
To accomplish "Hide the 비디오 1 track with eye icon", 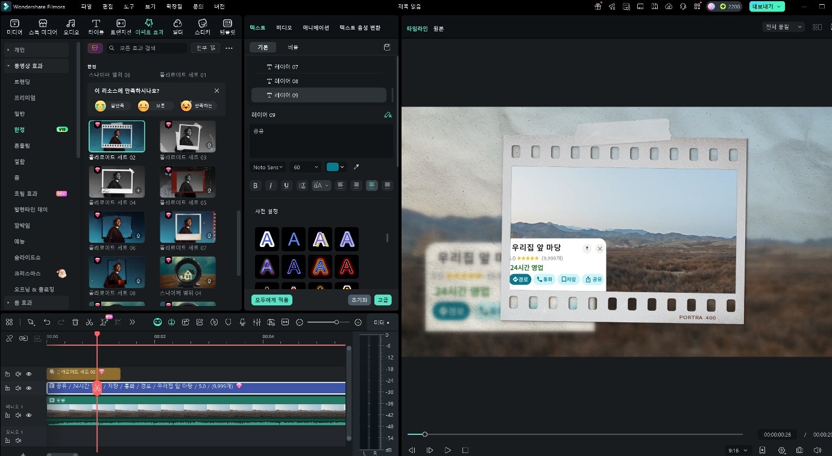I will point(28,415).
